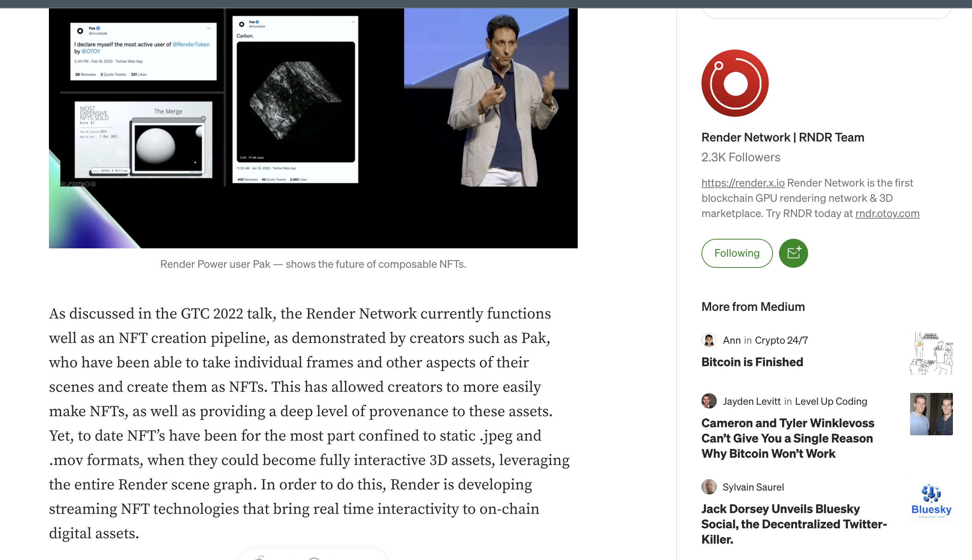Open Ann's profile avatar
This screenshot has height=560, width=972.
click(x=709, y=340)
